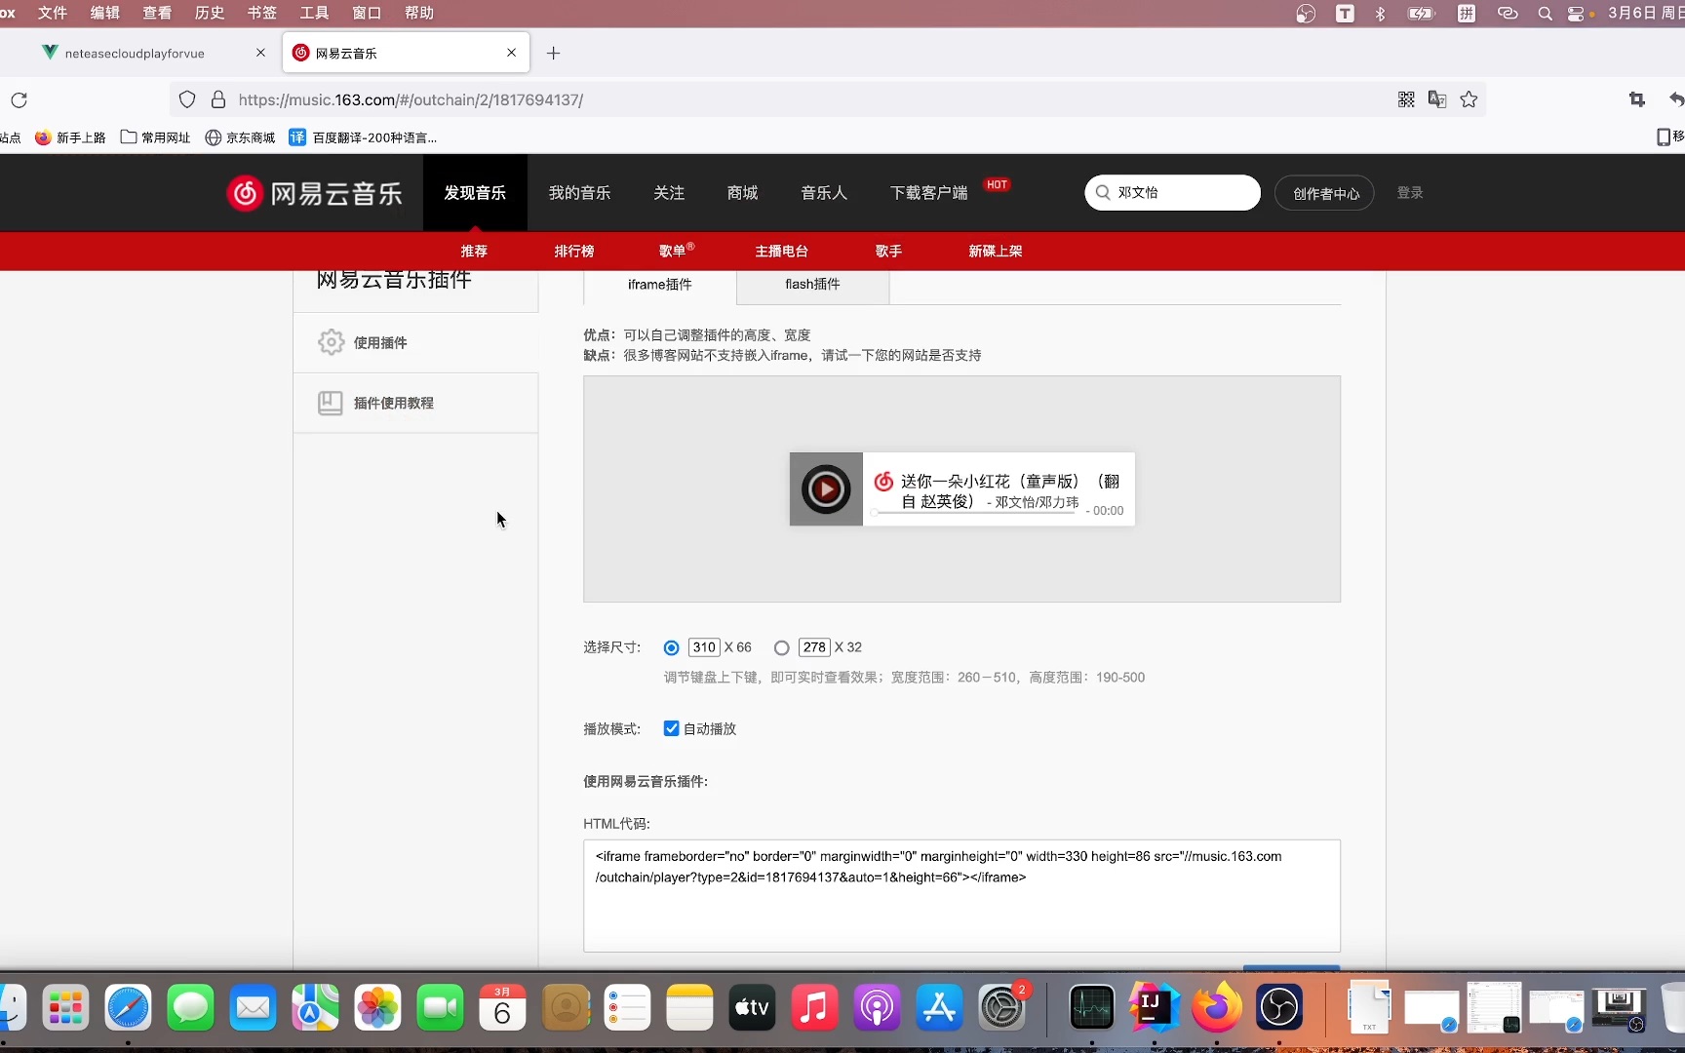Click the width field showing 278
Image resolution: width=1685 pixels, height=1053 pixels.
(x=814, y=647)
